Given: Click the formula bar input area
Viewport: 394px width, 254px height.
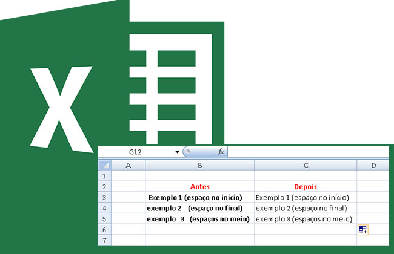Looking at the screenshot, I should [x=309, y=152].
